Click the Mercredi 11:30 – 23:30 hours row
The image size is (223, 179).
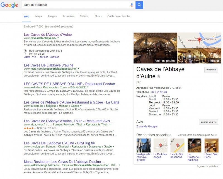(x=164, y=102)
